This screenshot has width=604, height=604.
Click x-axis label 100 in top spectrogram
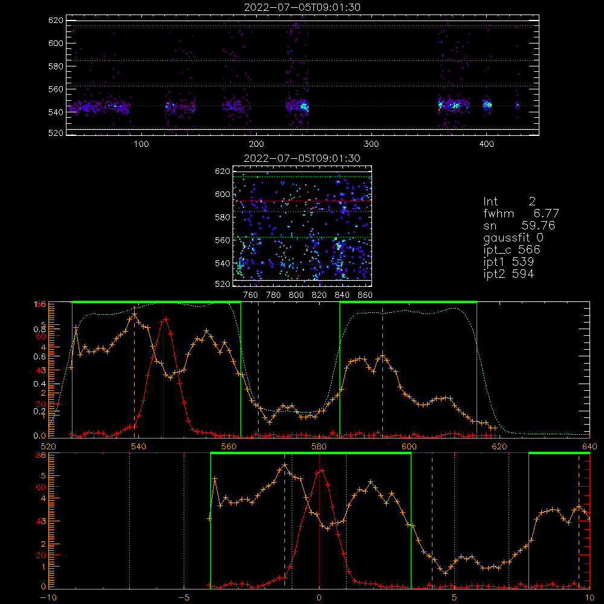141,144
